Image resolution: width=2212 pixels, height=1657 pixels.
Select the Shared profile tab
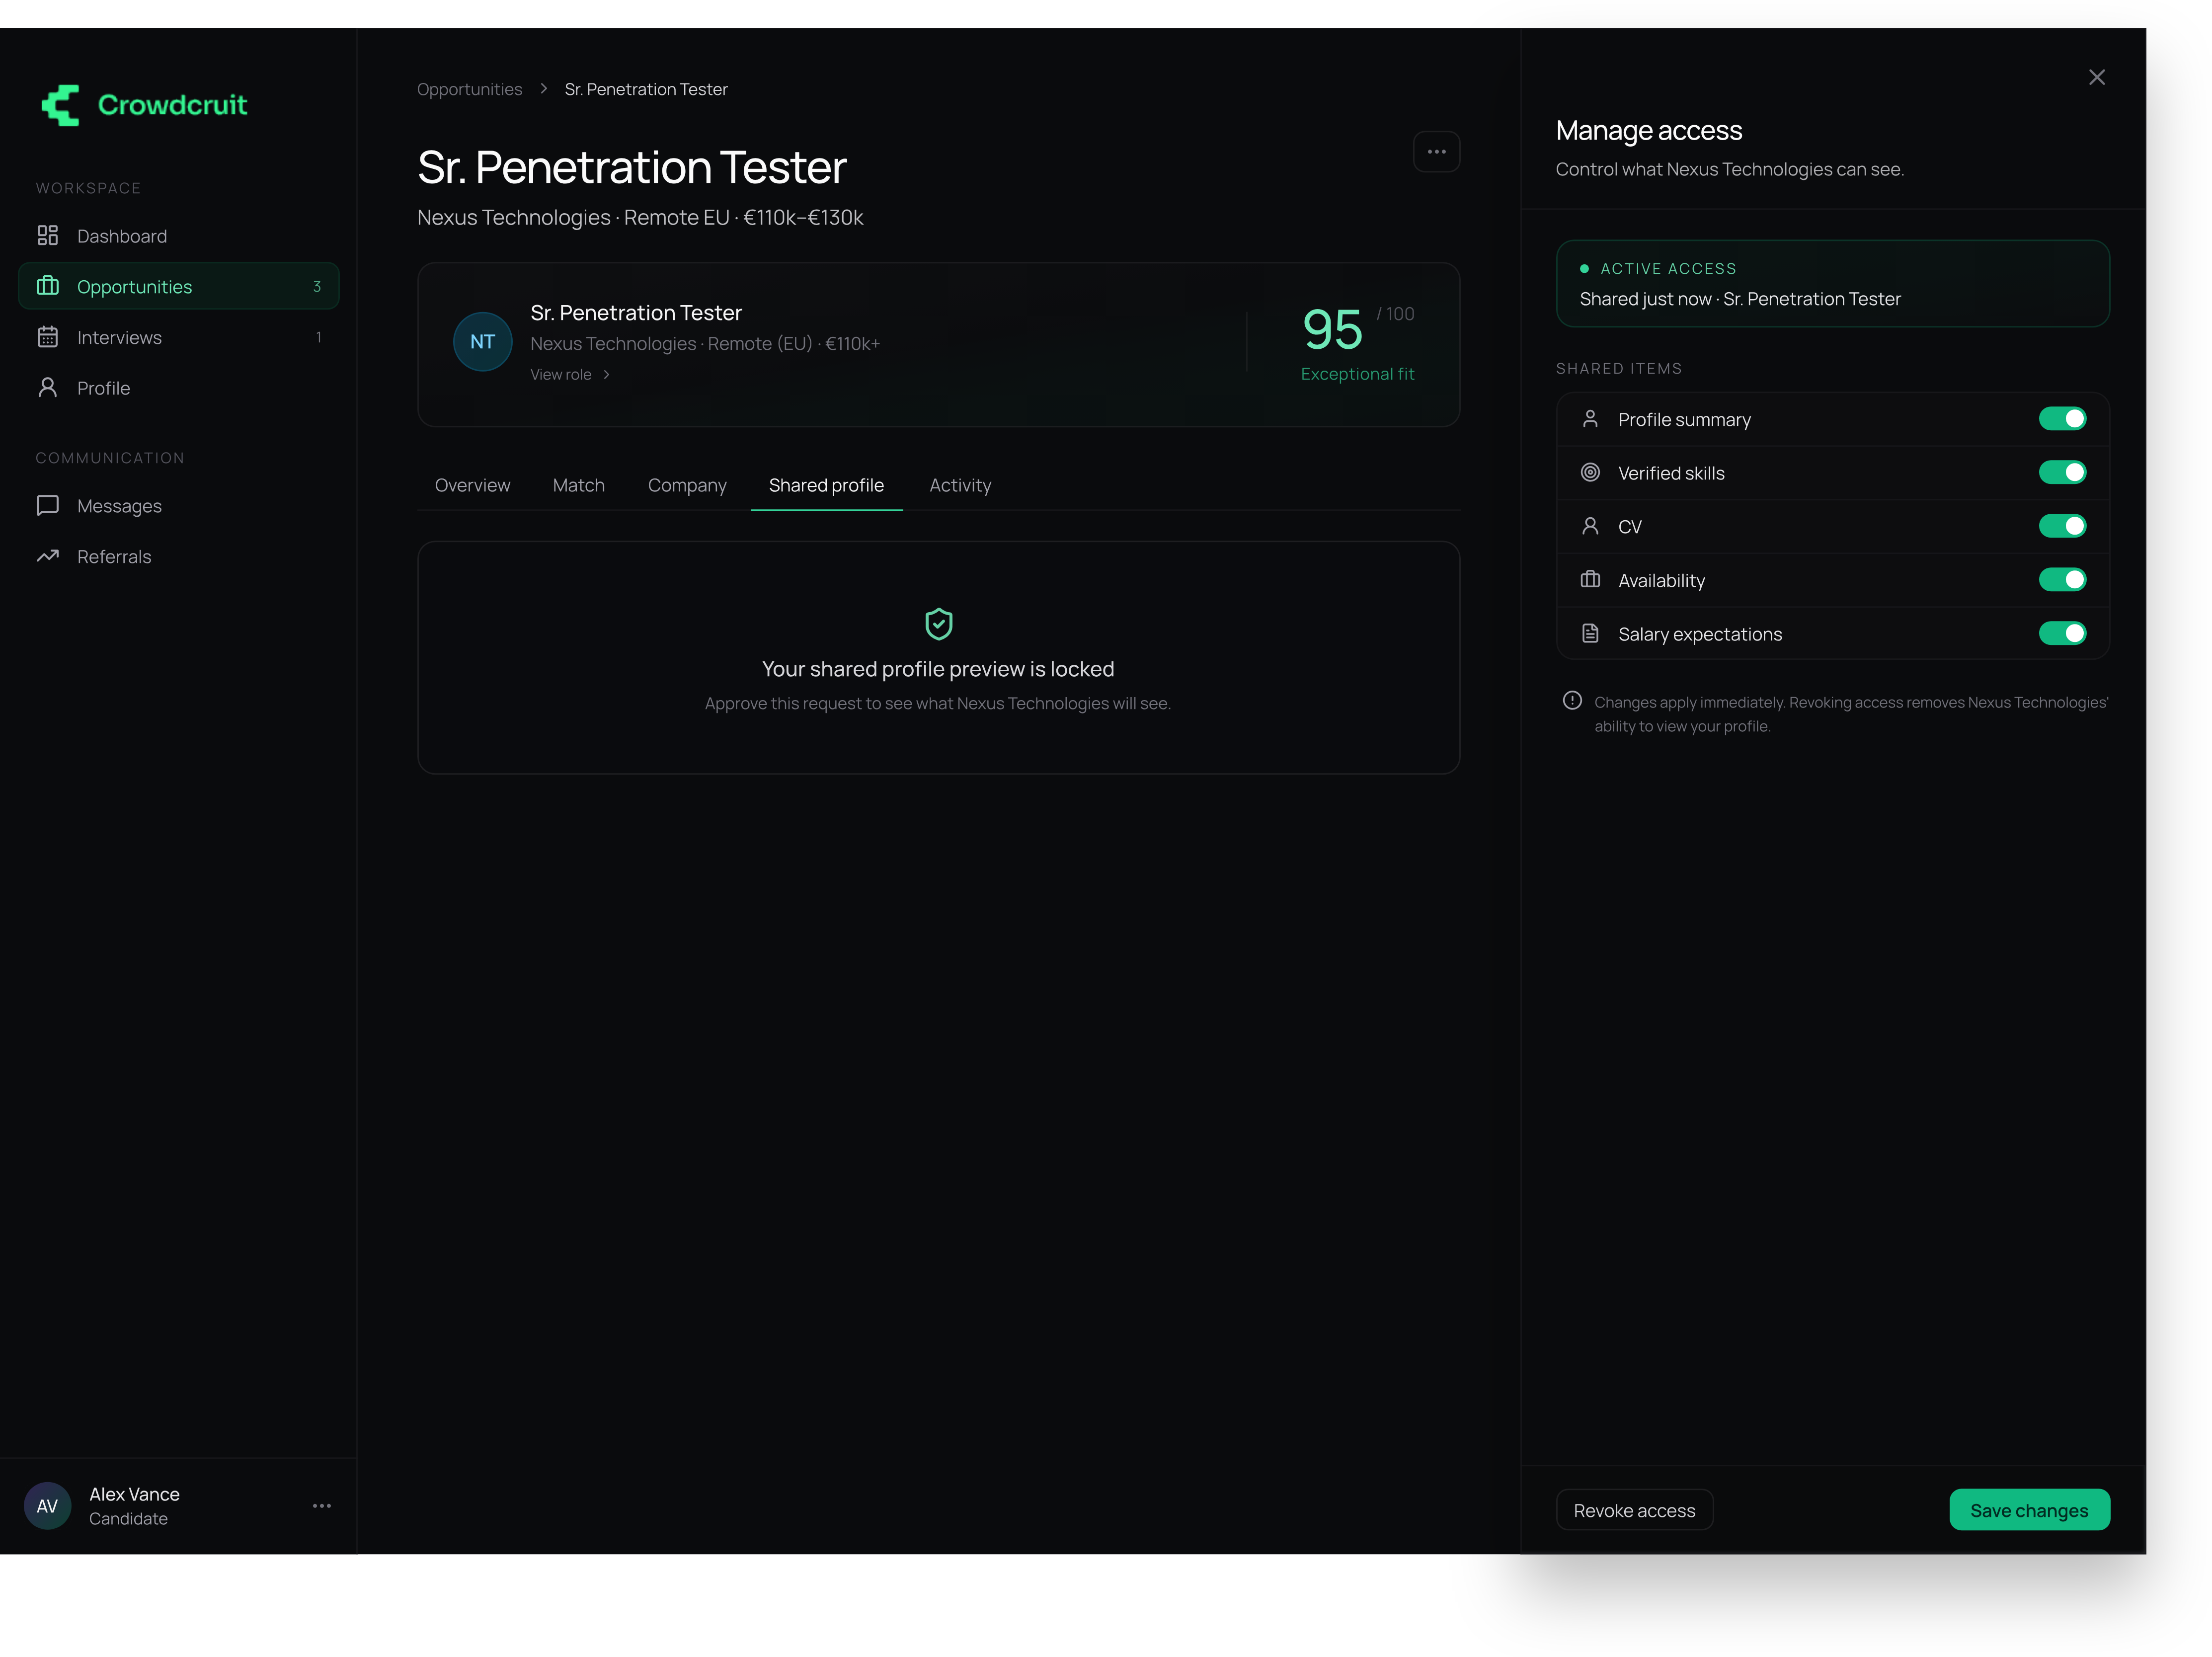tap(826, 485)
